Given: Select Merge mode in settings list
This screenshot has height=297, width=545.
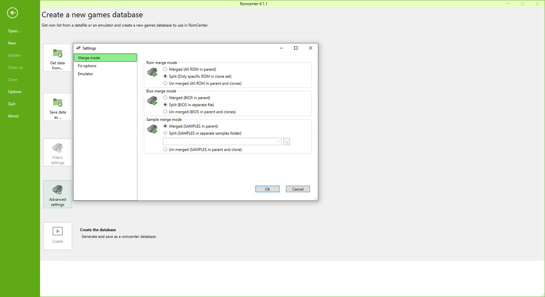Looking at the screenshot, I should [x=105, y=58].
